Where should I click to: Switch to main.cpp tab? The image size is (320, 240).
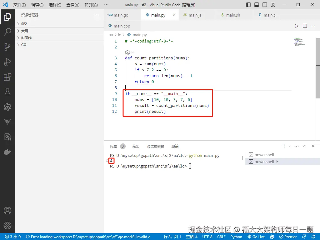[122, 26]
